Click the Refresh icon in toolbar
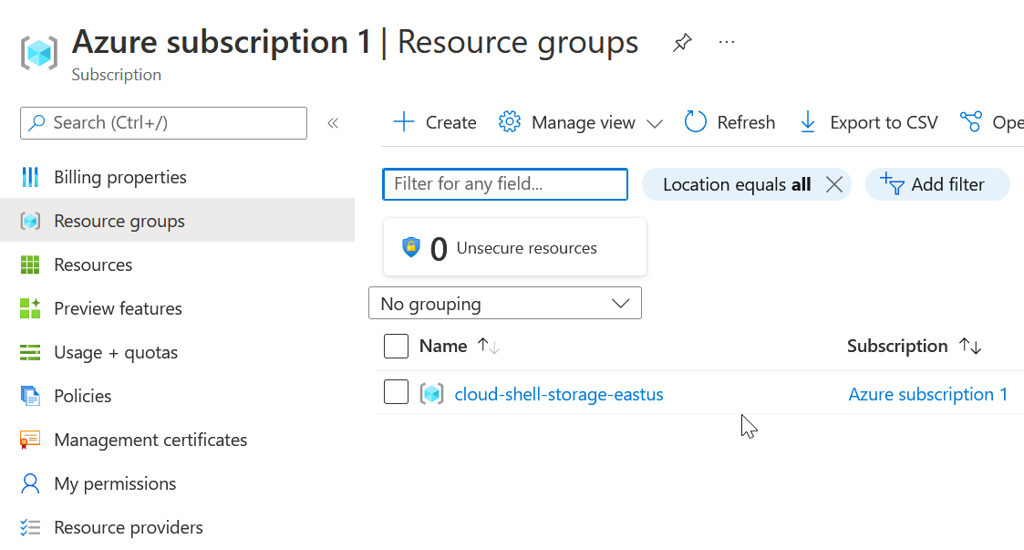 click(x=696, y=122)
